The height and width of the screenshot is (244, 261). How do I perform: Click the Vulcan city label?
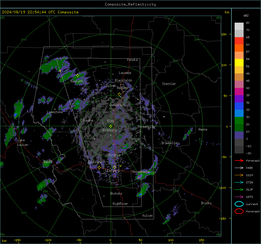(147, 216)
